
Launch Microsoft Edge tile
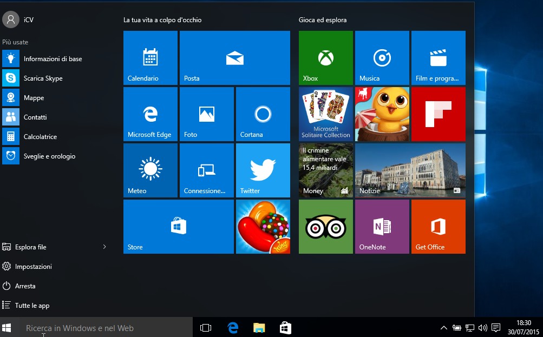[151, 114]
